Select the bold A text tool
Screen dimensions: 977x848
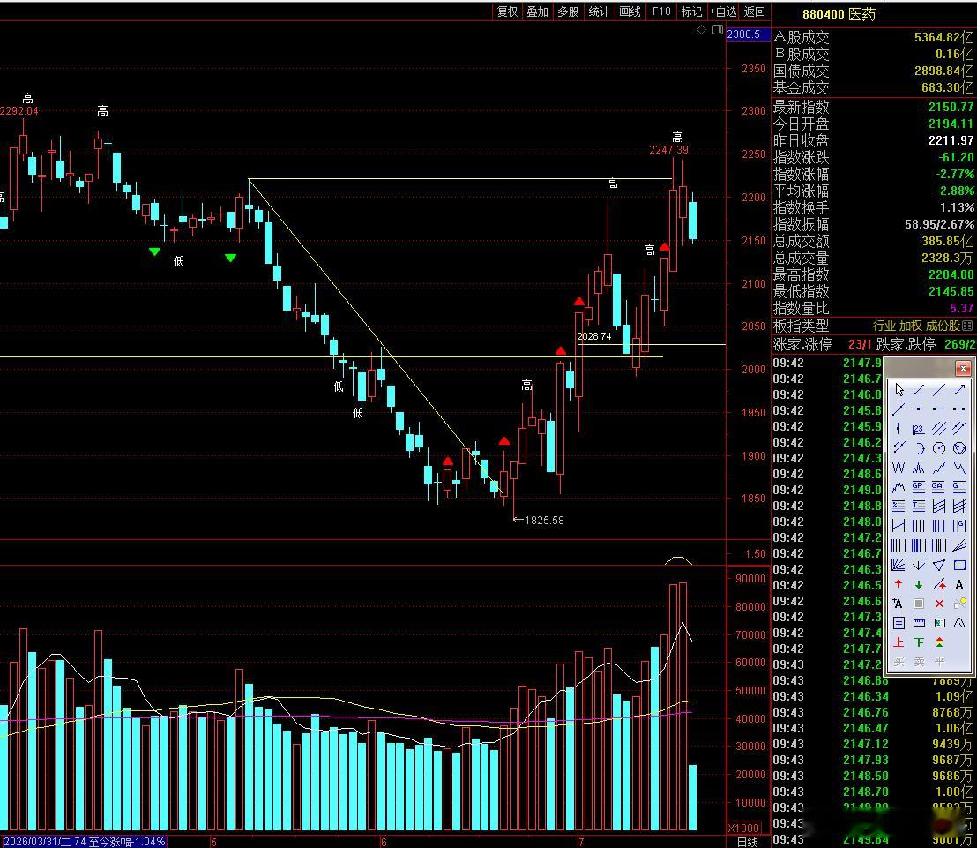coord(959,584)
